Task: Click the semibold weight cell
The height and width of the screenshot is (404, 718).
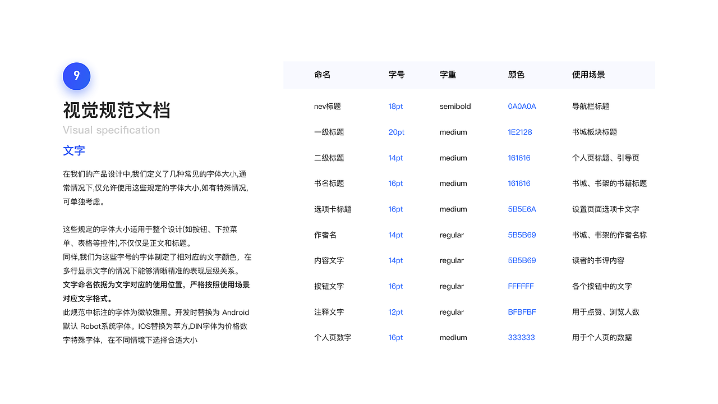Action: click(x=455, y=106)
